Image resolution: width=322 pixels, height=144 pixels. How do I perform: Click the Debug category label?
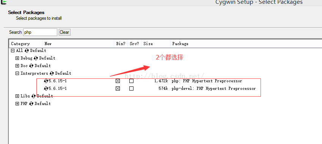[27, 58]
